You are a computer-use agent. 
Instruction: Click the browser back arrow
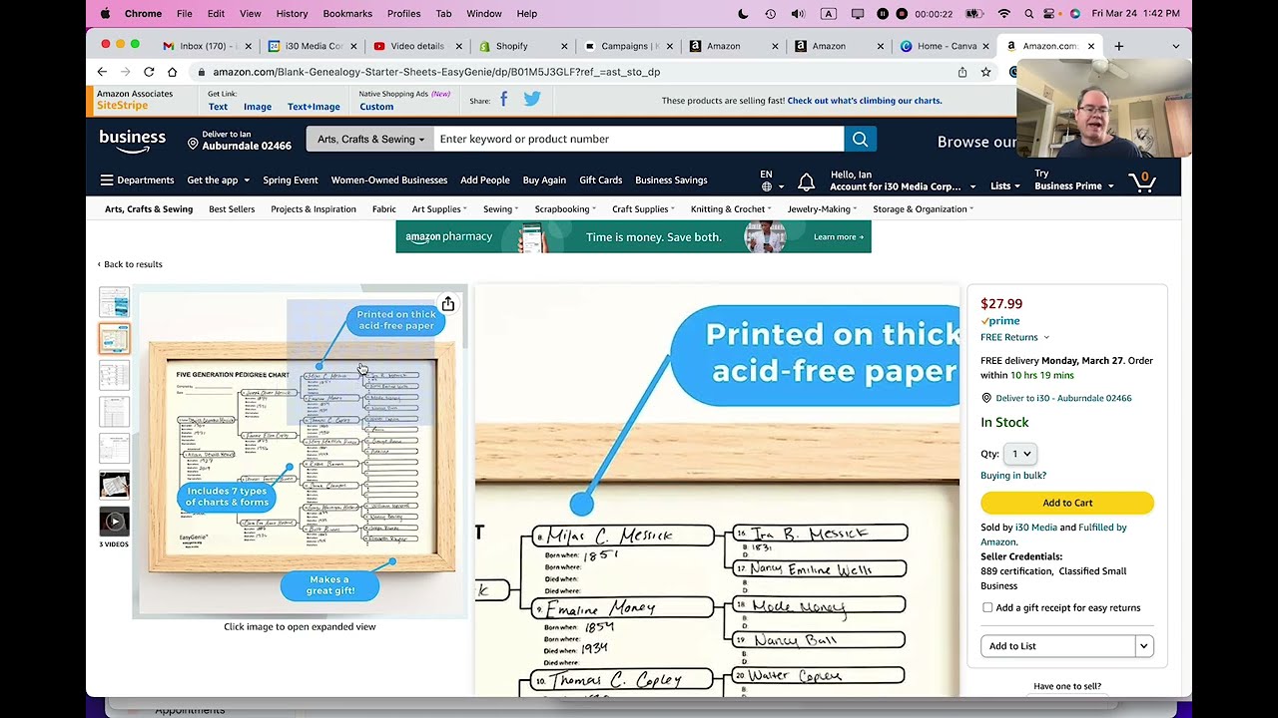click(102, 72)
